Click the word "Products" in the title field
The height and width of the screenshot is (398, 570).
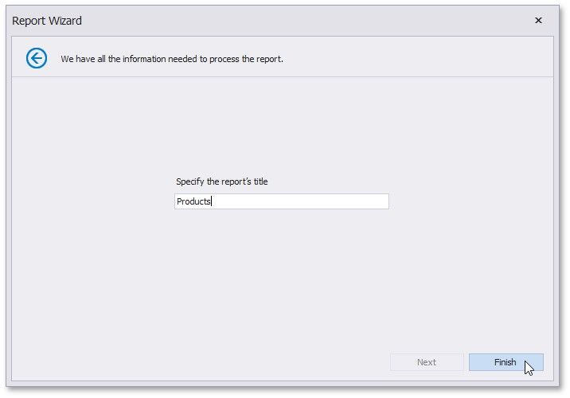click(x=193, y=202)
